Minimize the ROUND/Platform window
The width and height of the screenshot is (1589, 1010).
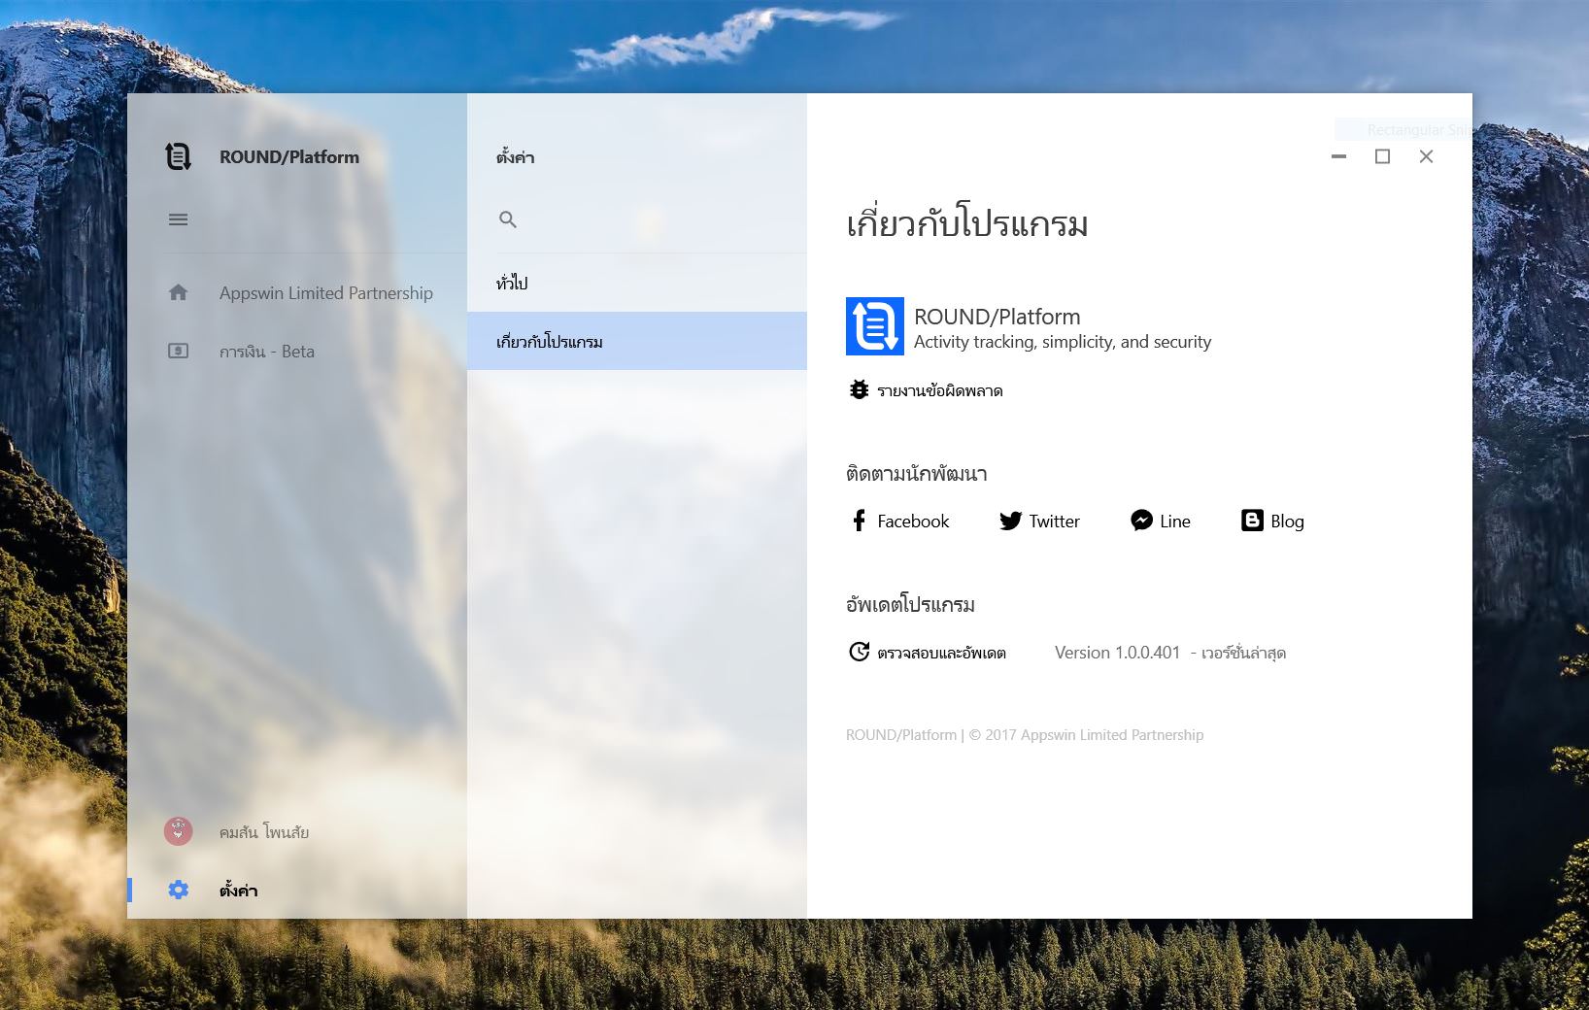point(1338,156)
